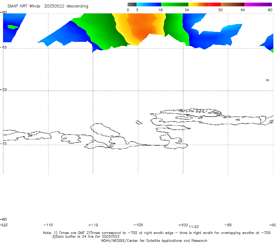
Task: Click the longitude label "-105"
Action: point(138,225)
